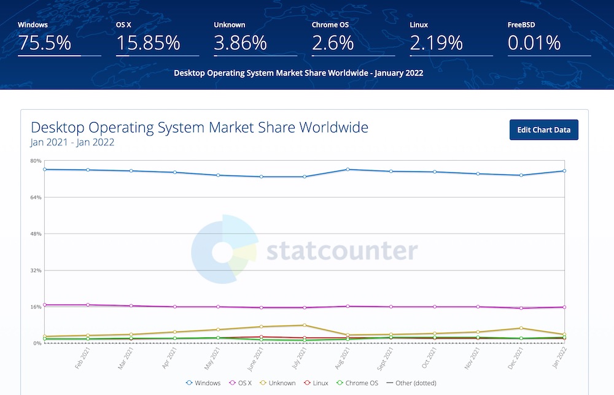Image resolution: width=614 pixels, height=395 pixels.
Task: Click the Edit Chart Data button
Action: (x=543, y=130)
